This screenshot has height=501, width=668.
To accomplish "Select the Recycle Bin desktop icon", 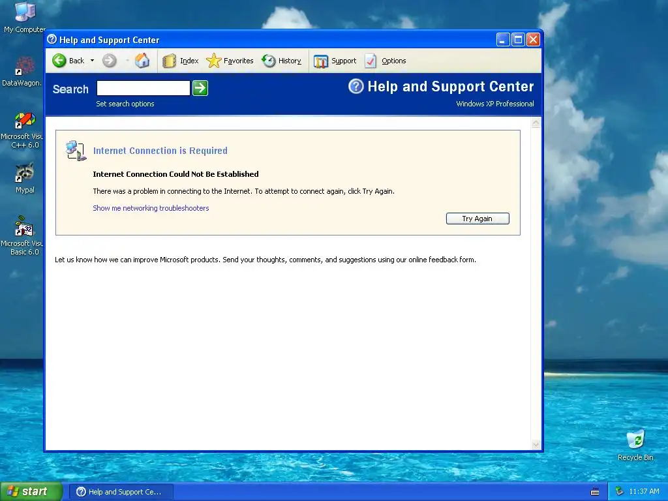I will [635, 445].
